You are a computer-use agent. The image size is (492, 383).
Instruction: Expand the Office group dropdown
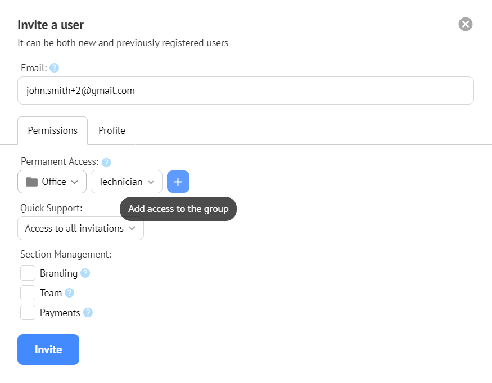[x=52, y=182]
